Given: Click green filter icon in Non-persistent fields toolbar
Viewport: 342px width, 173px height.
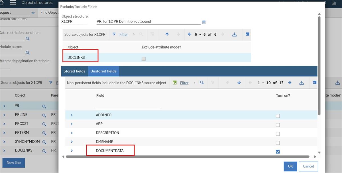Looking at the screenshot, I should coord(175,83).
